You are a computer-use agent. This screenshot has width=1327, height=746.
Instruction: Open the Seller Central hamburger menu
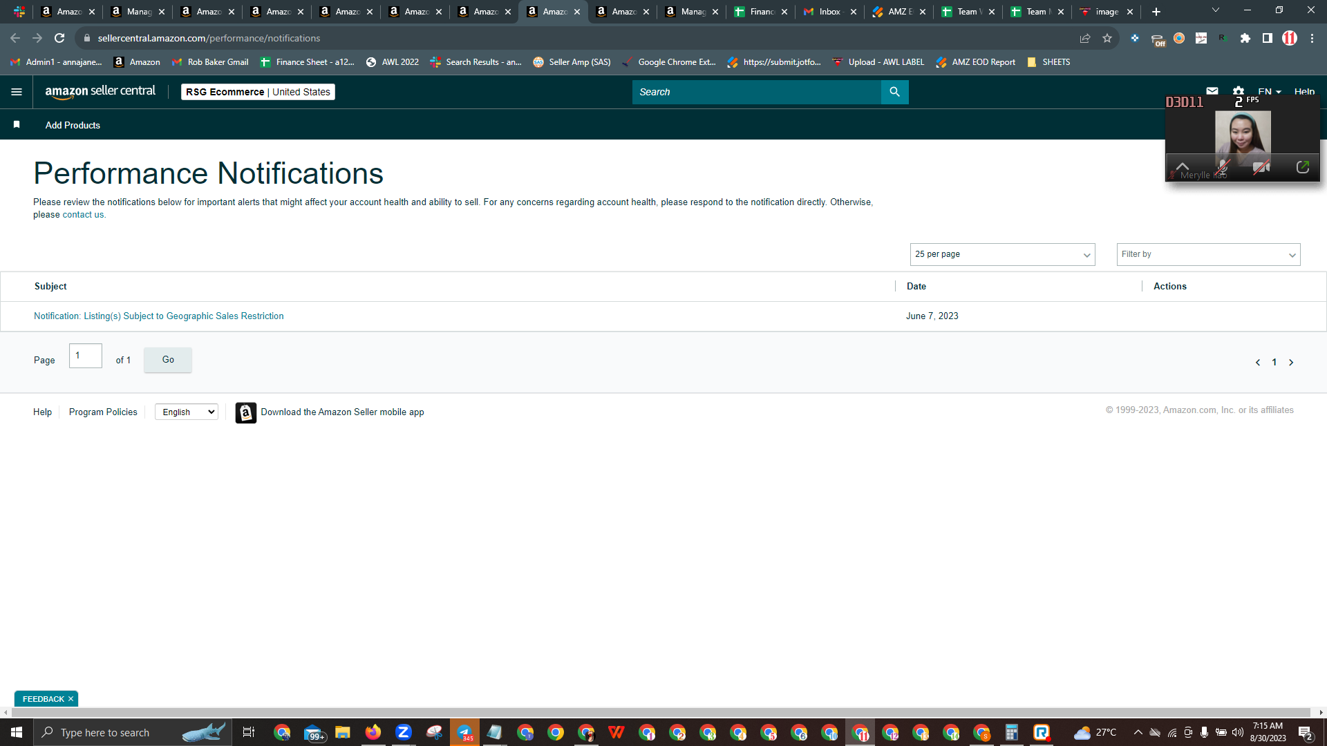pyautogui.click(x=17, y=92)
